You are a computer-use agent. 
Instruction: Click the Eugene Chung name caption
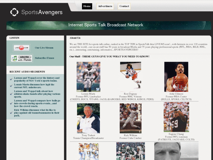[x=176, y=134]
